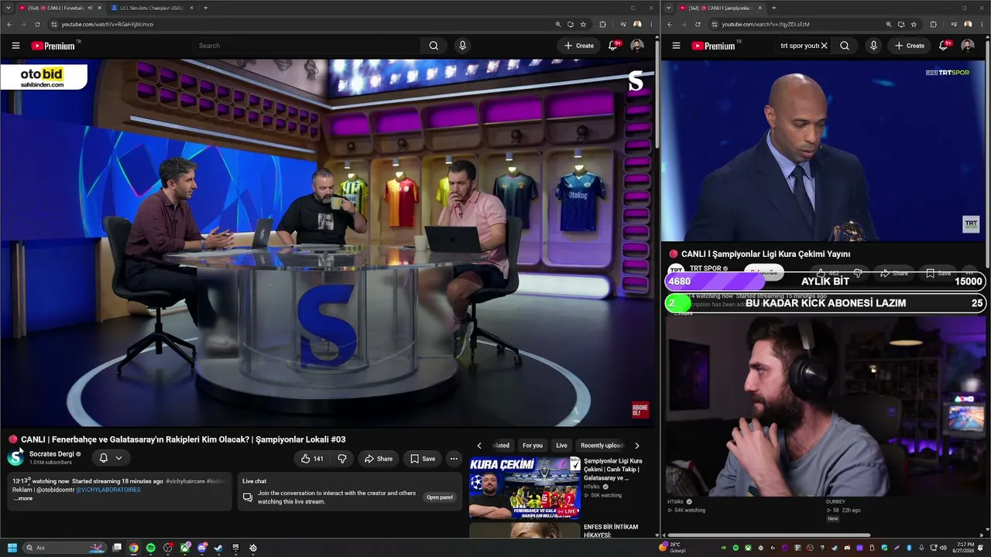Open more actions for Socrates Dergi video
The height and width of the screenshot is (557, 991).
[x=454, y=459]
